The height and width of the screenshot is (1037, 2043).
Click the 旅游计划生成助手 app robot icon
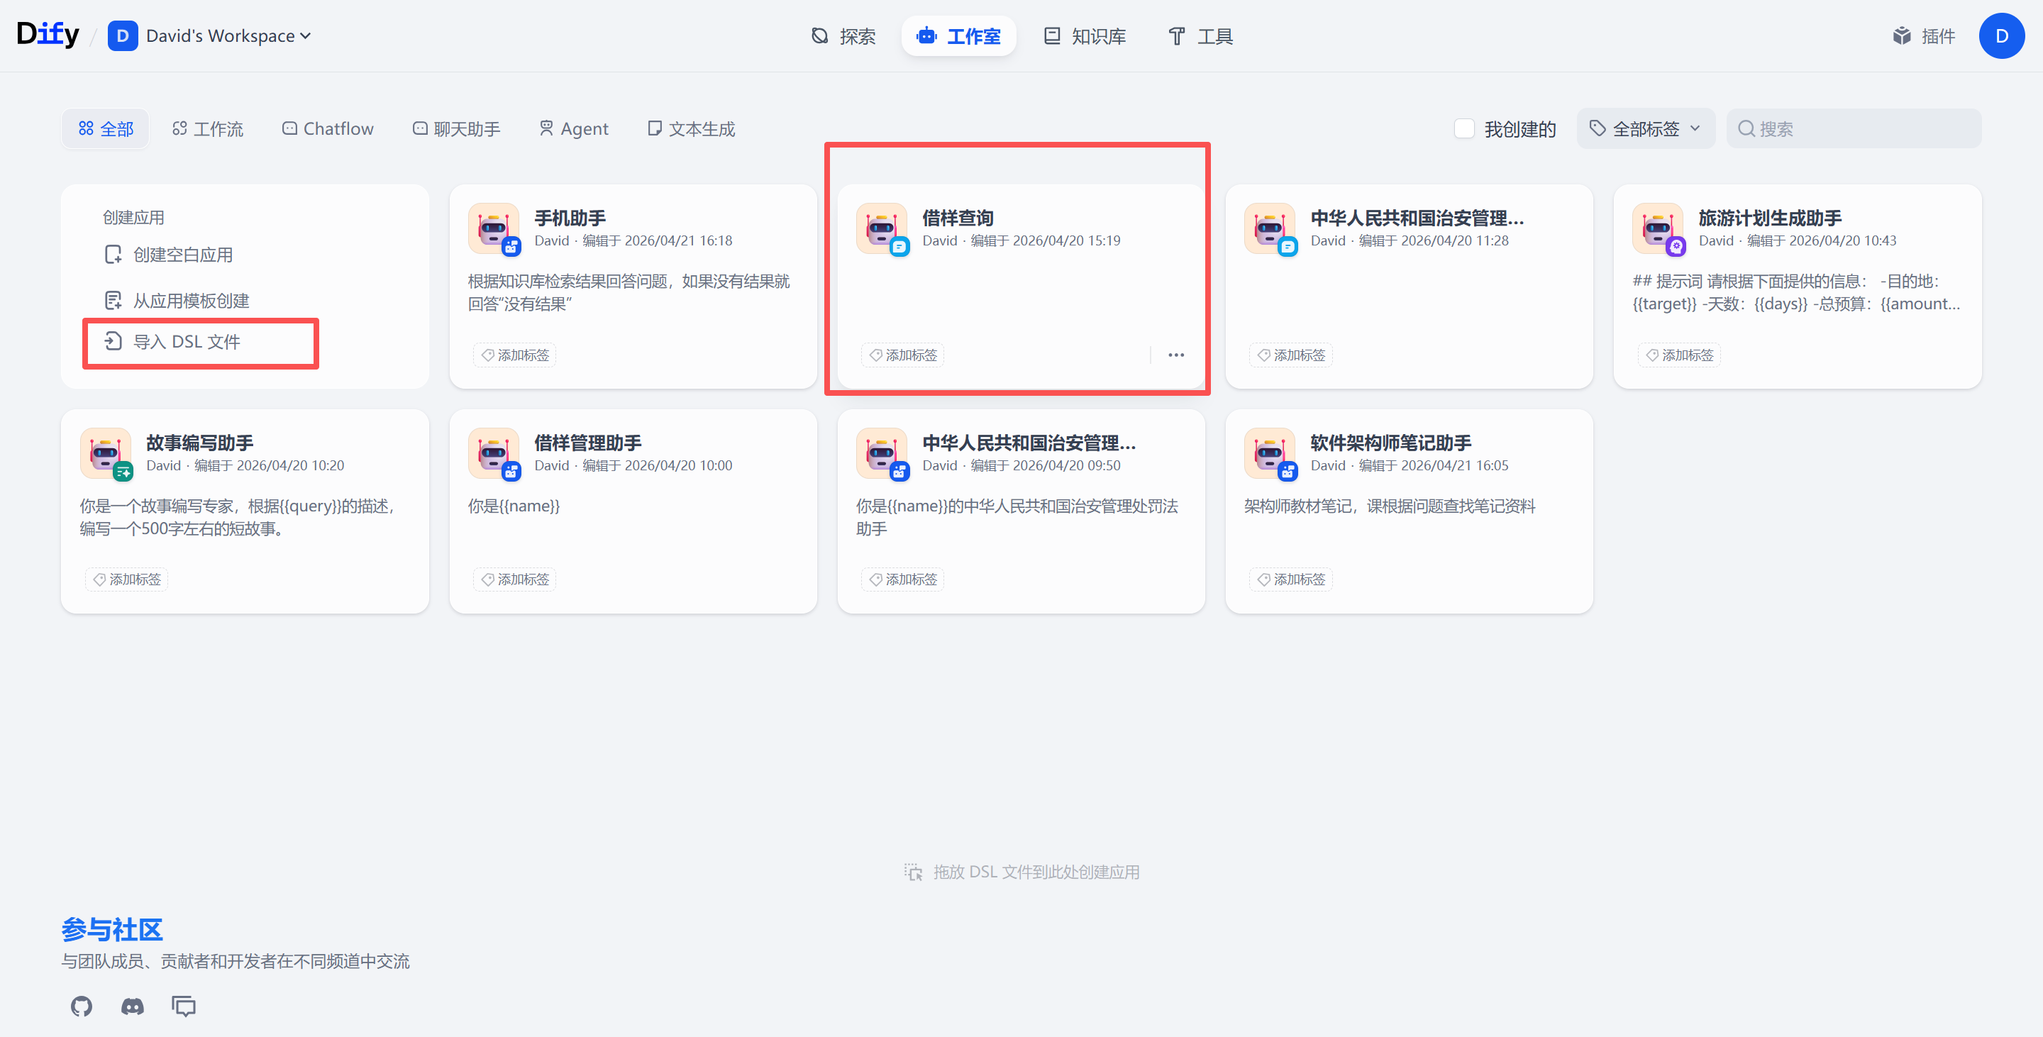(1658, 228)
